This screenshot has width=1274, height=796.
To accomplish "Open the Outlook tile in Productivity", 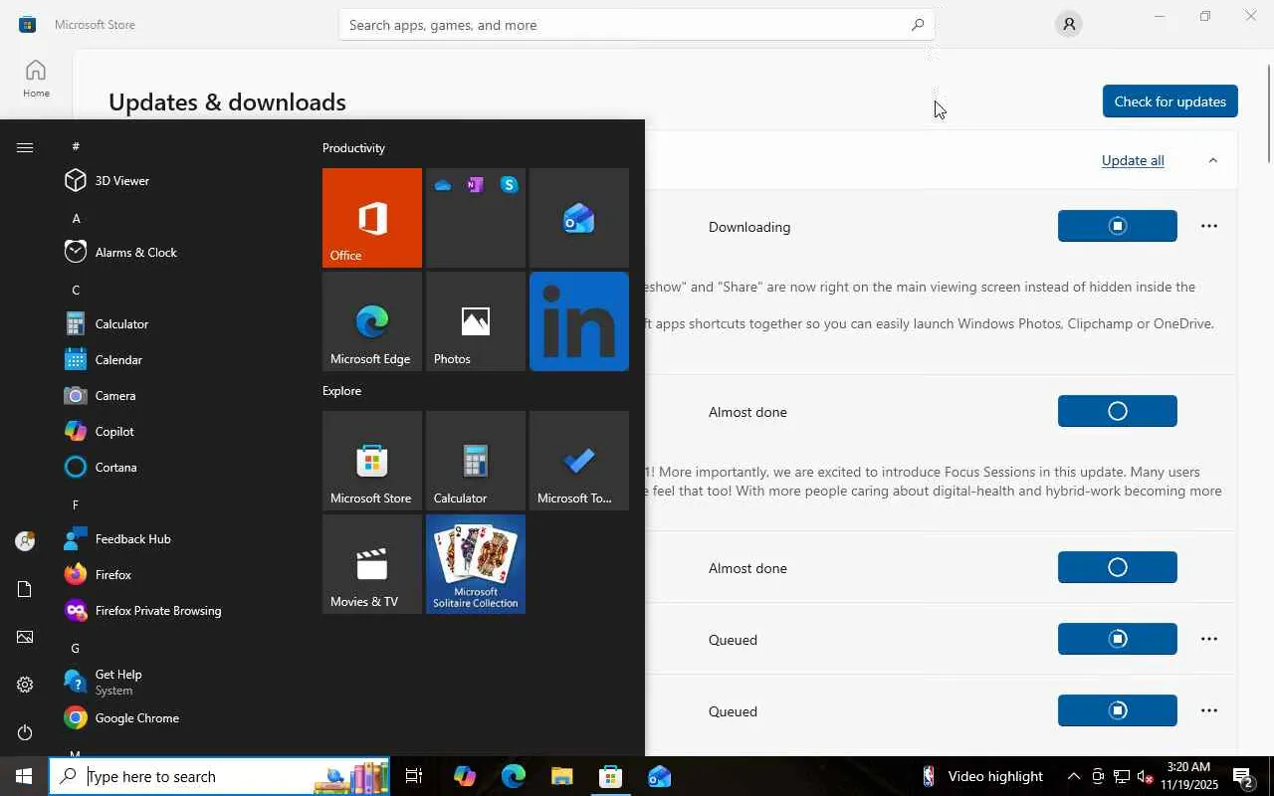I will coord(579,218).
